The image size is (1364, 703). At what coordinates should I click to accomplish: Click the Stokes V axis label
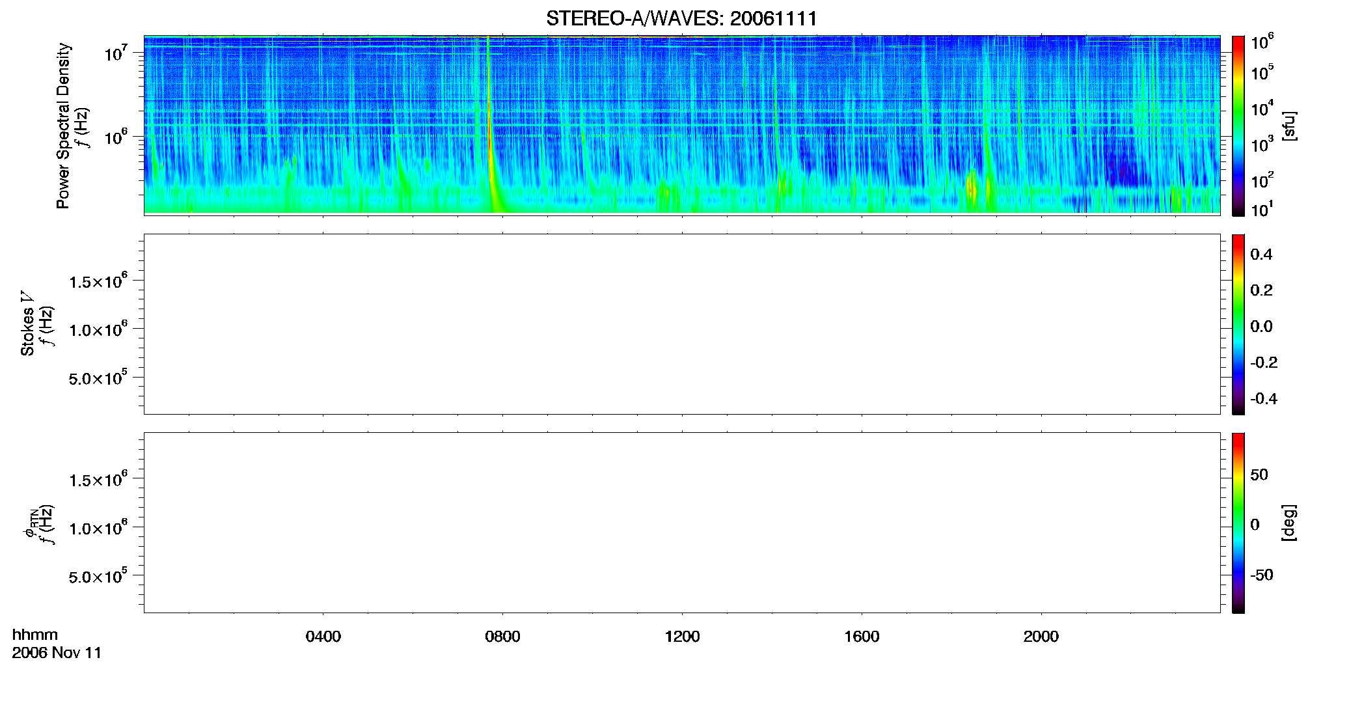pos(28,324)
